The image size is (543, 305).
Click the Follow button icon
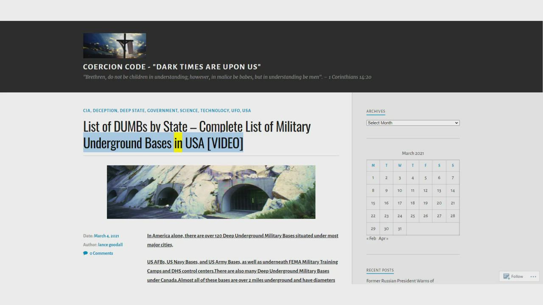(x=507, y=277)
